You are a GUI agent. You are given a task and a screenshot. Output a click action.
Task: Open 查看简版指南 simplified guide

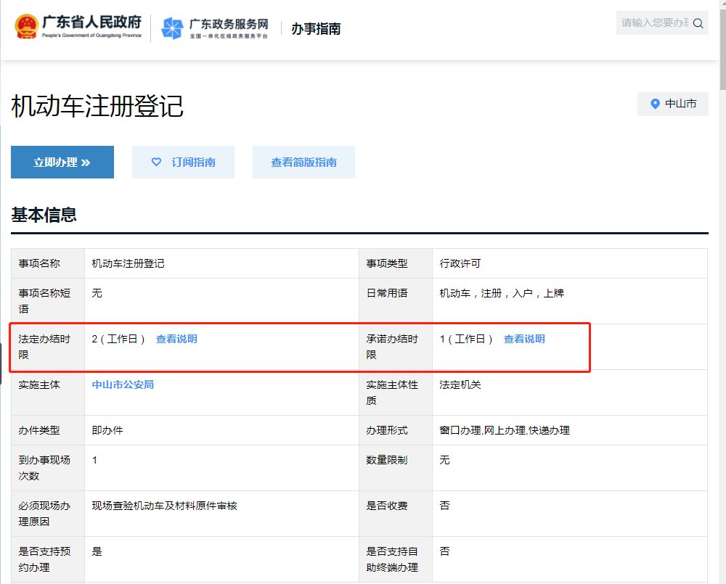tap(303, 162)
